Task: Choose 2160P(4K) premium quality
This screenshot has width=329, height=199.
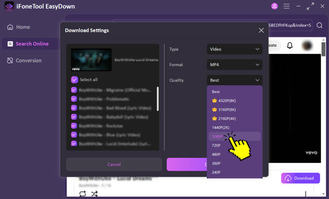Action: pyautogui.click(x=235, y=118)
